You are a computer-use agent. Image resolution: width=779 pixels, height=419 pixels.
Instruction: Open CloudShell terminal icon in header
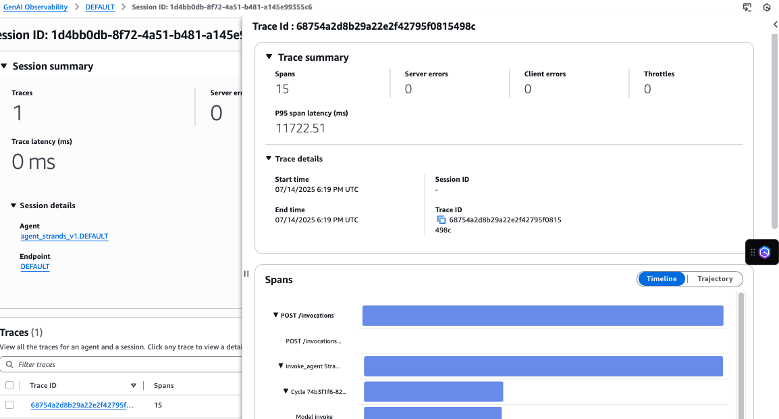747,7
